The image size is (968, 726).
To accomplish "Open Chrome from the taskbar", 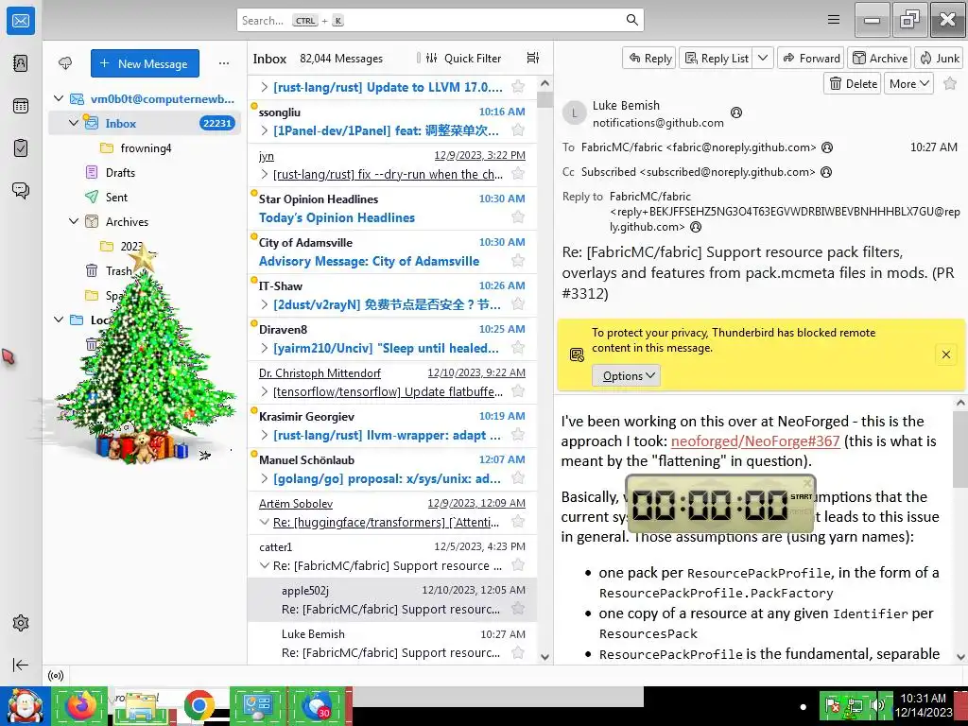I will coord(199,705).
